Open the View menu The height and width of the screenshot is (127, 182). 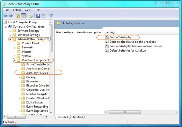point(28,10)
